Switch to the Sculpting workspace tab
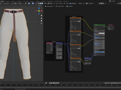The height and width of the screenshot is (90, 121). (x=13, y=1)
